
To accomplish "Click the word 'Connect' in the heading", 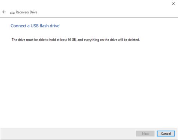I will (x=18, y=26).
